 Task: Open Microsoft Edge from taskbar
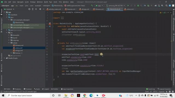(91, 96)
